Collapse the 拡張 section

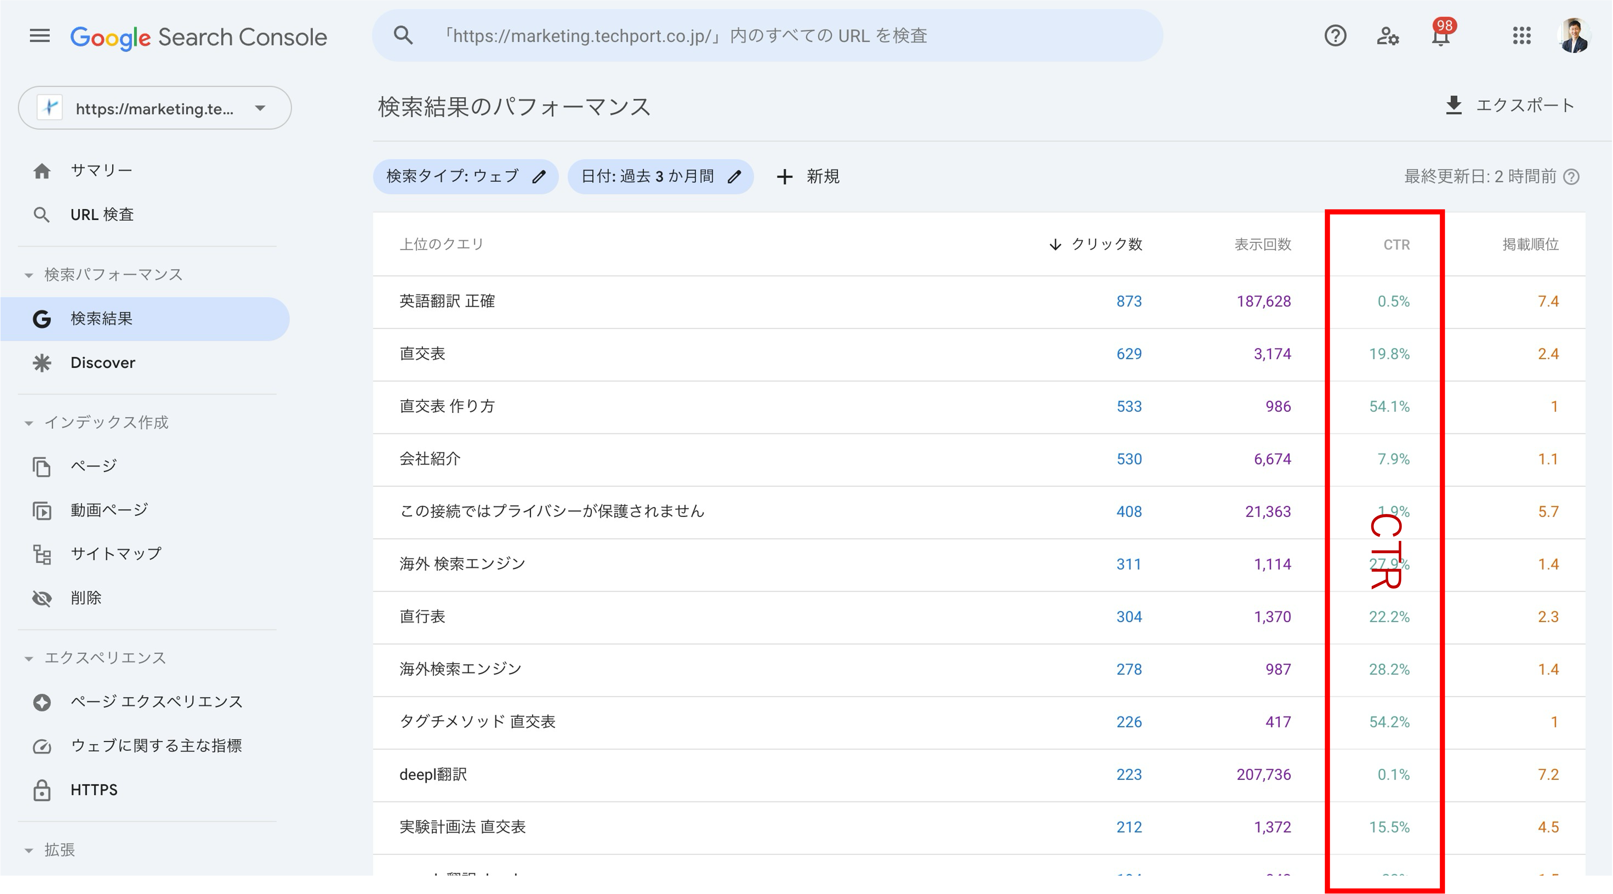pos(28,851)
